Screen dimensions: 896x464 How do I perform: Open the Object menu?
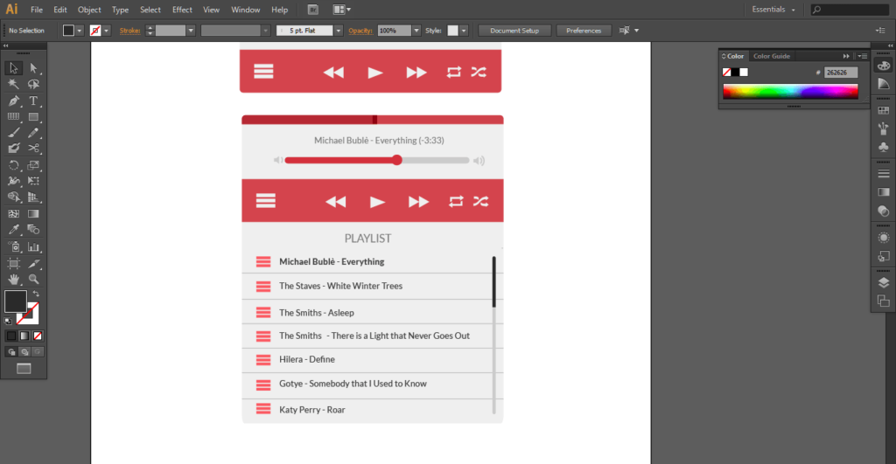pyautogui.click(x=89, y=10)
